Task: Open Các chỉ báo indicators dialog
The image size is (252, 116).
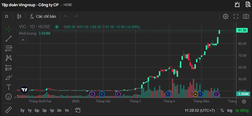Action: [x=43, y=16]
